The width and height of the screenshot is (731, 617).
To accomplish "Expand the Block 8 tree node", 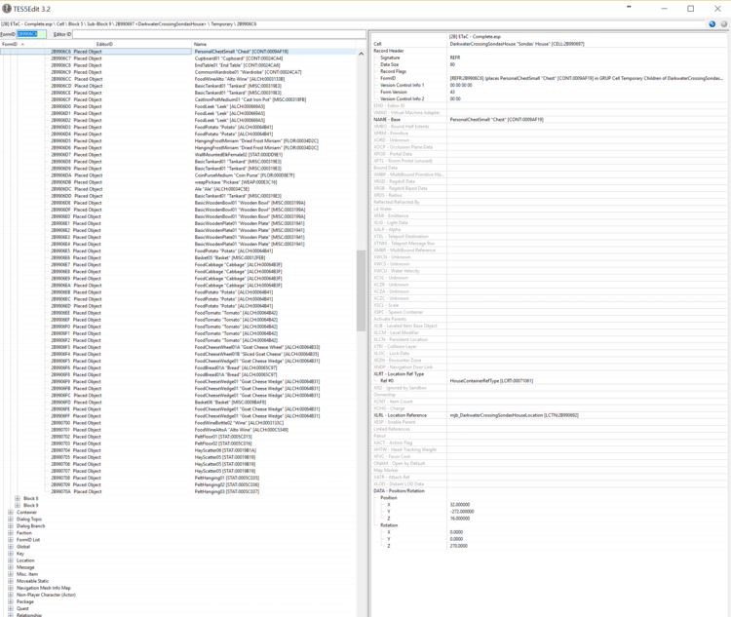I will (18, 498).
